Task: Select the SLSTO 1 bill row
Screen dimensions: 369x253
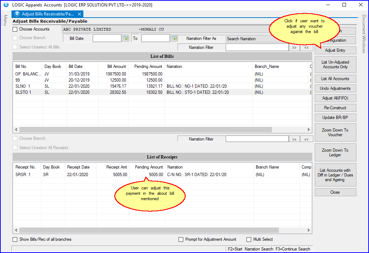Action: pos(162,92)
